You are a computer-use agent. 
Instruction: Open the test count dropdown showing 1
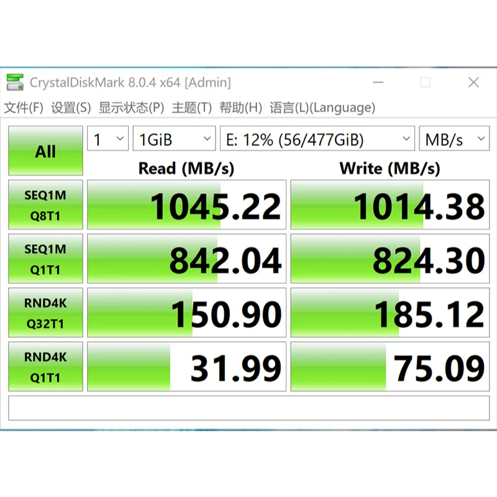click(108, 139)
